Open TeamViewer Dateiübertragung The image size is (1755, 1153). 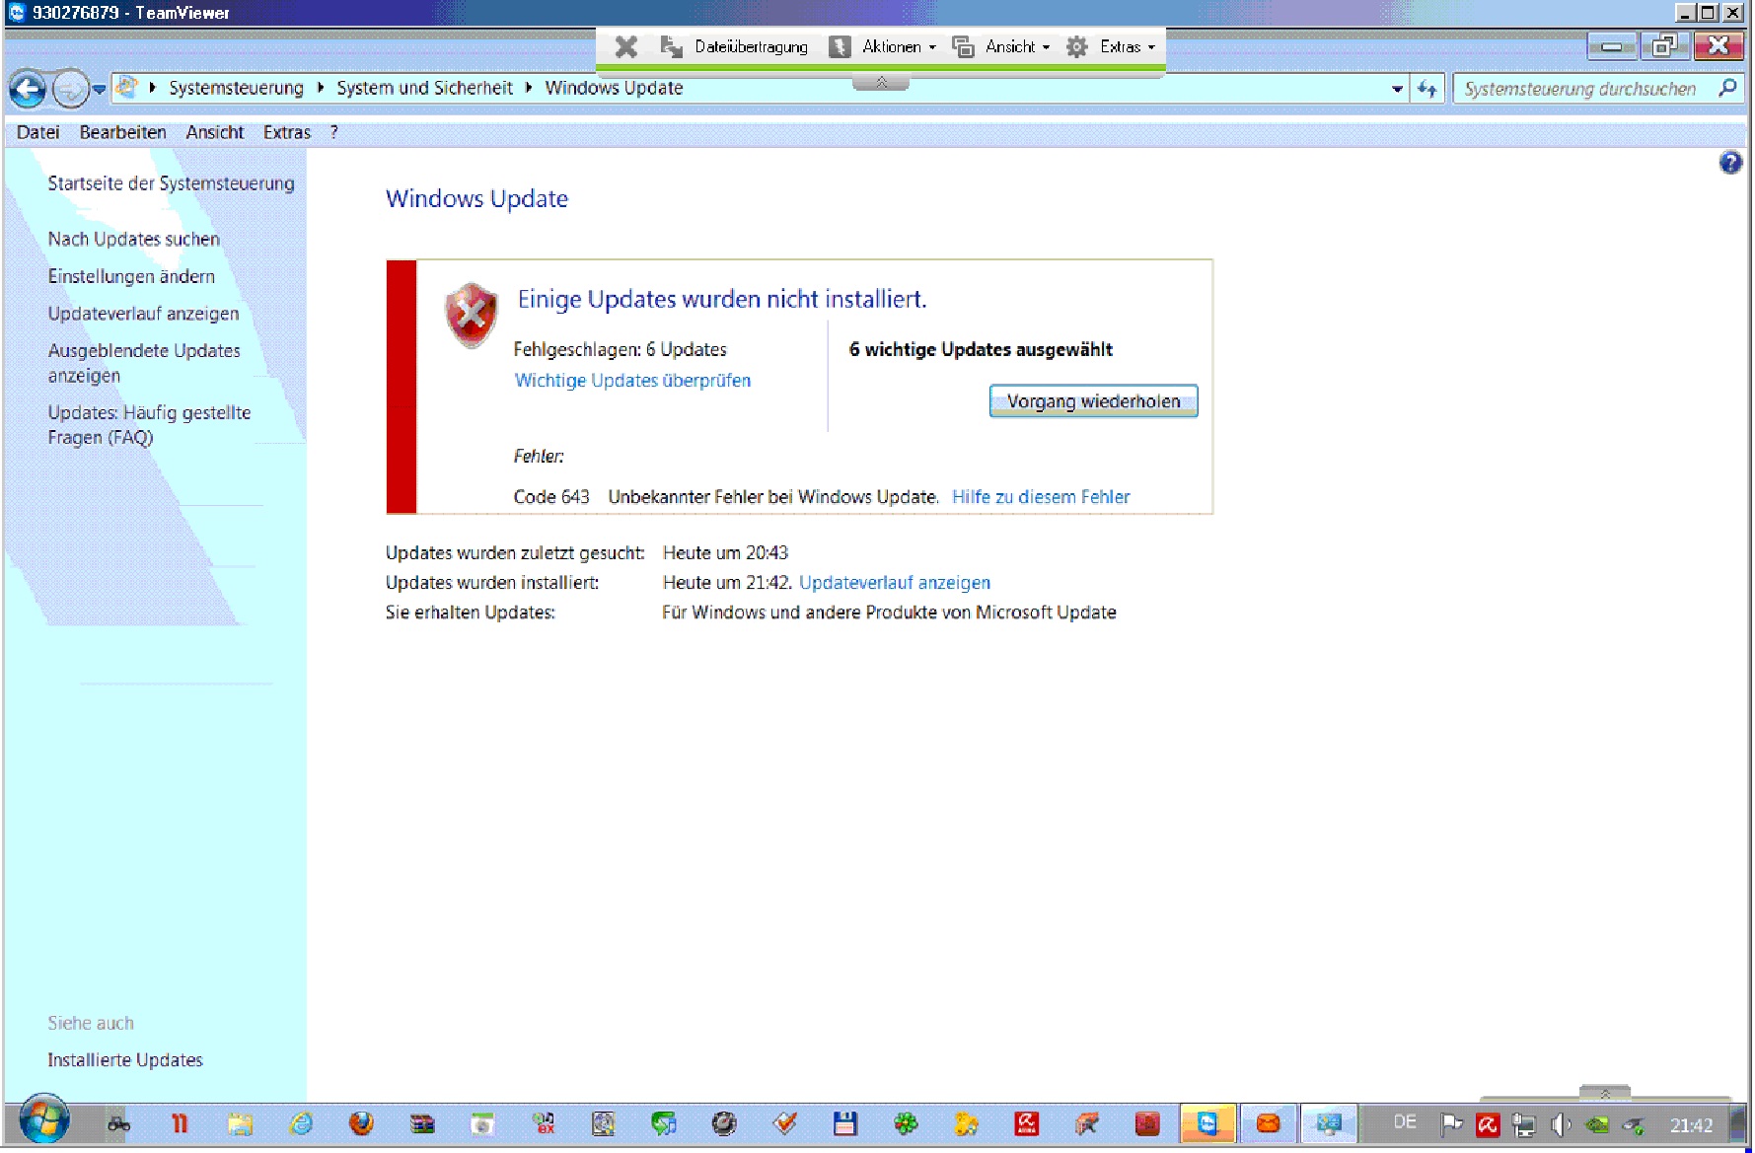point(735,46)
